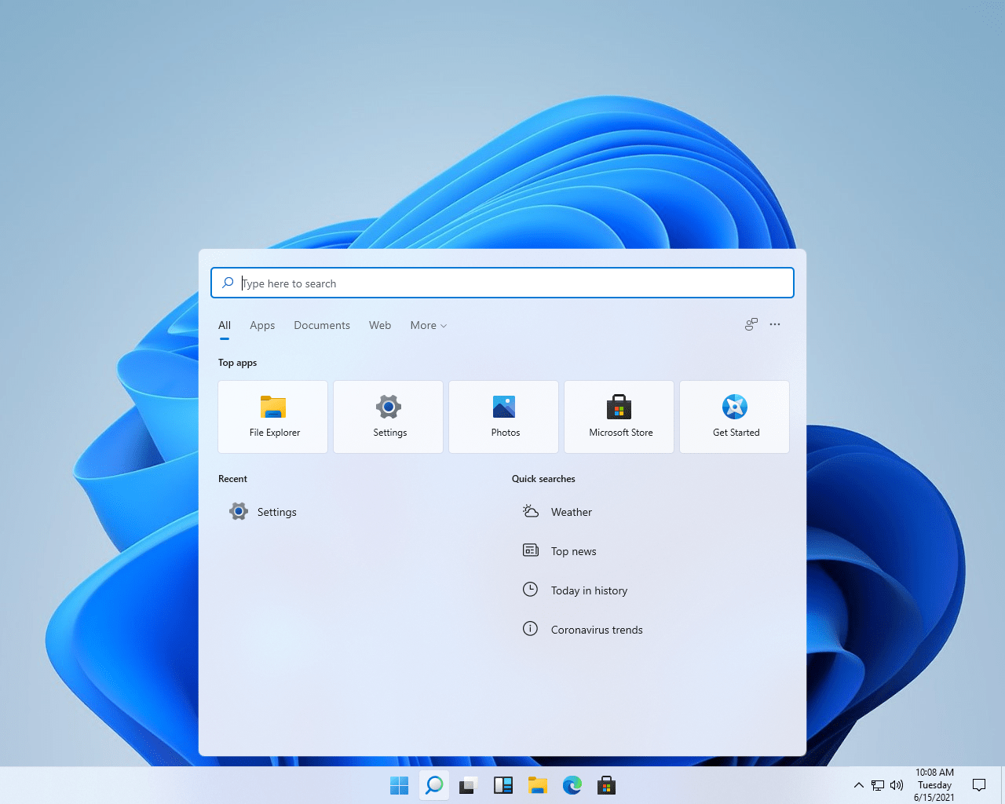Switch to the Documents search tab
This screenshot has height=804, width=1005.
point(322,325)
